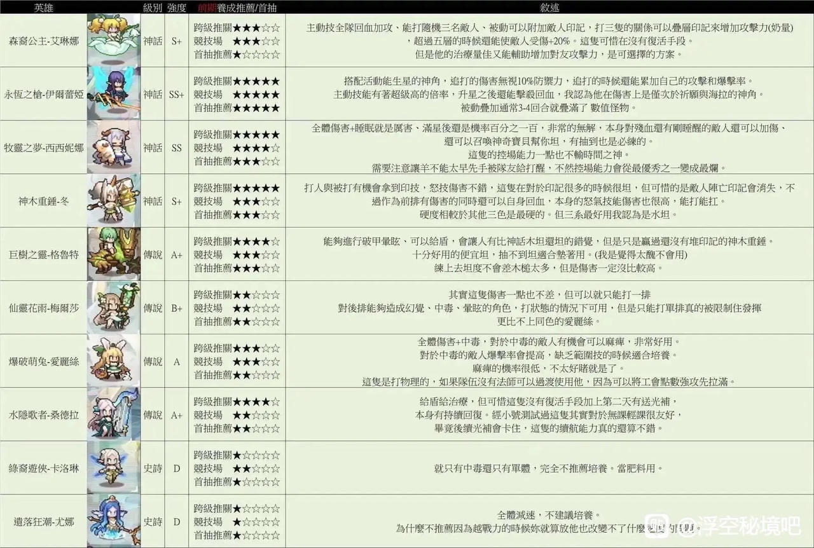Select the 傳說 grade in 巨樹之靈-格魯特 row

153,254
